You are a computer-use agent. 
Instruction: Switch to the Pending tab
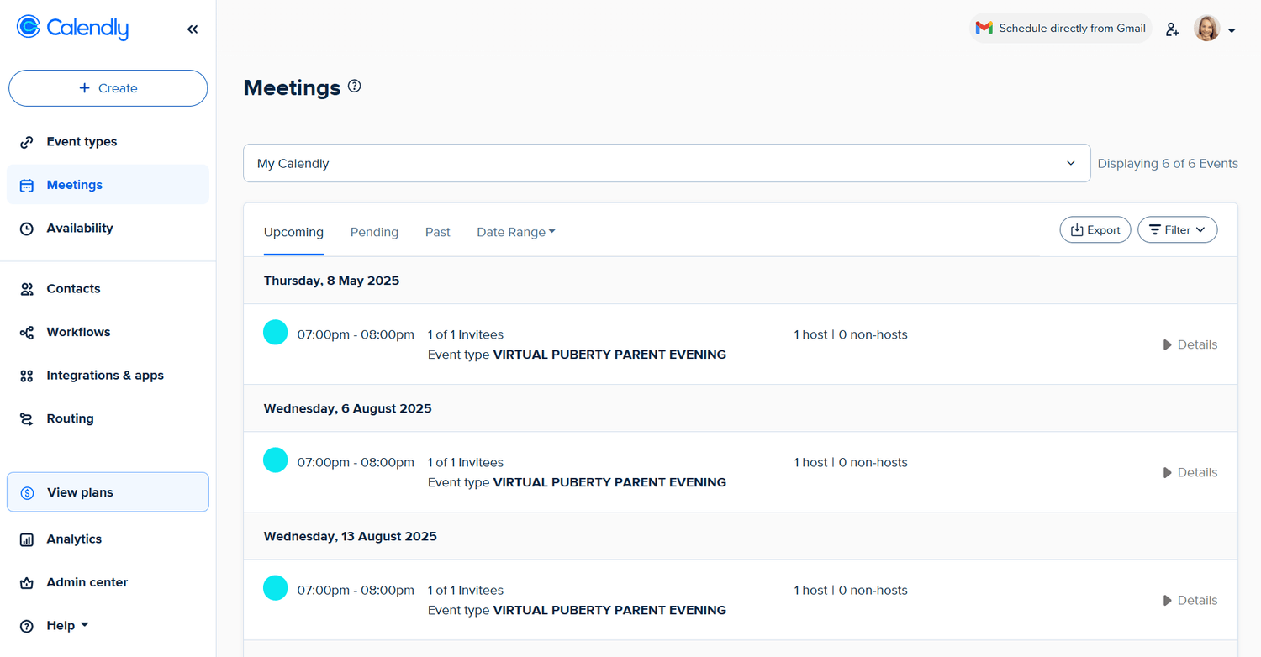(x=374, y=232)
